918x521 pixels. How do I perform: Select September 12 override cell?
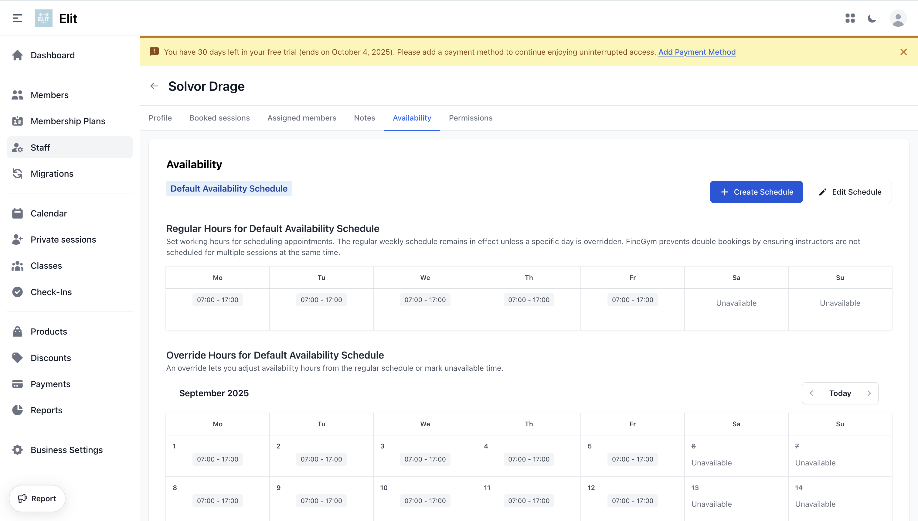coord(633,497)
